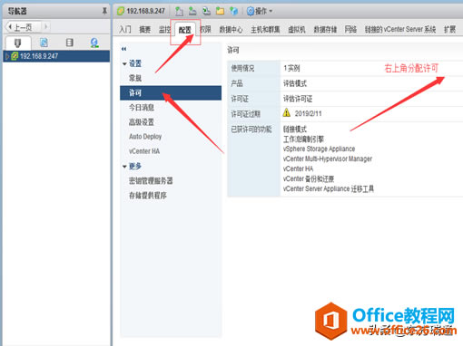
Task: Collapse the 更多 section
Action: click(124, 167)
